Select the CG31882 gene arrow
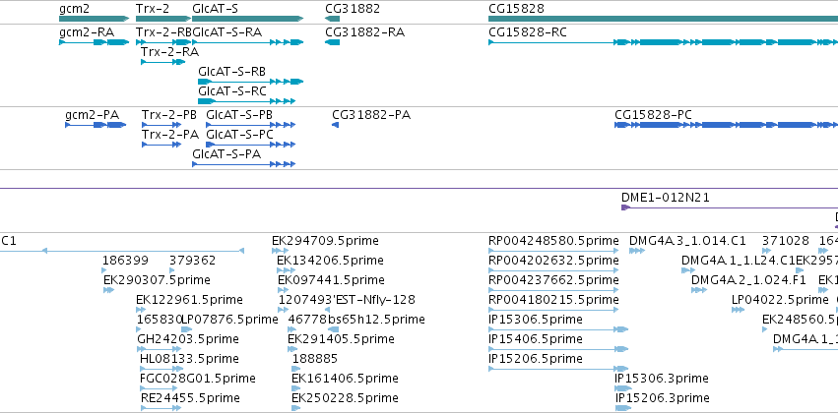Image resolution: width=838 pixels, height=413 pixels. coord(332,19)
